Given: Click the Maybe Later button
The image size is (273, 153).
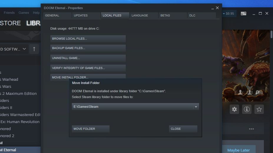Looking at the screenshot, I should click(239, 150).
